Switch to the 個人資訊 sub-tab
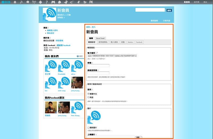 pos(114,42)
